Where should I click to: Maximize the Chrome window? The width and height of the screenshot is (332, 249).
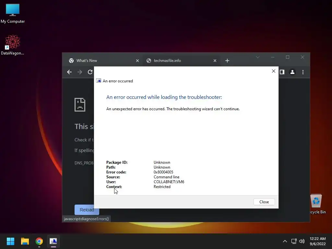coord(288,57)
